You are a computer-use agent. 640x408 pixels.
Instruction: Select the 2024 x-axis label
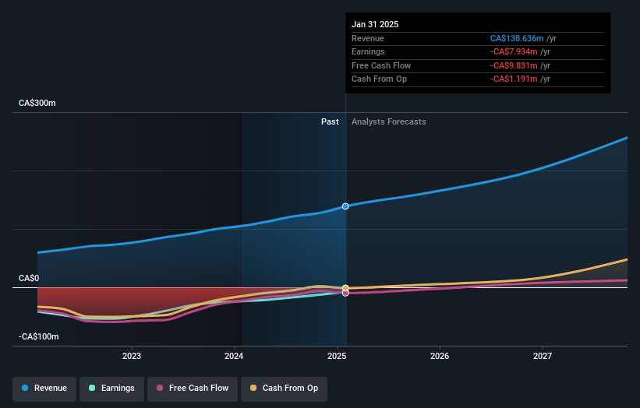point(234,356)
